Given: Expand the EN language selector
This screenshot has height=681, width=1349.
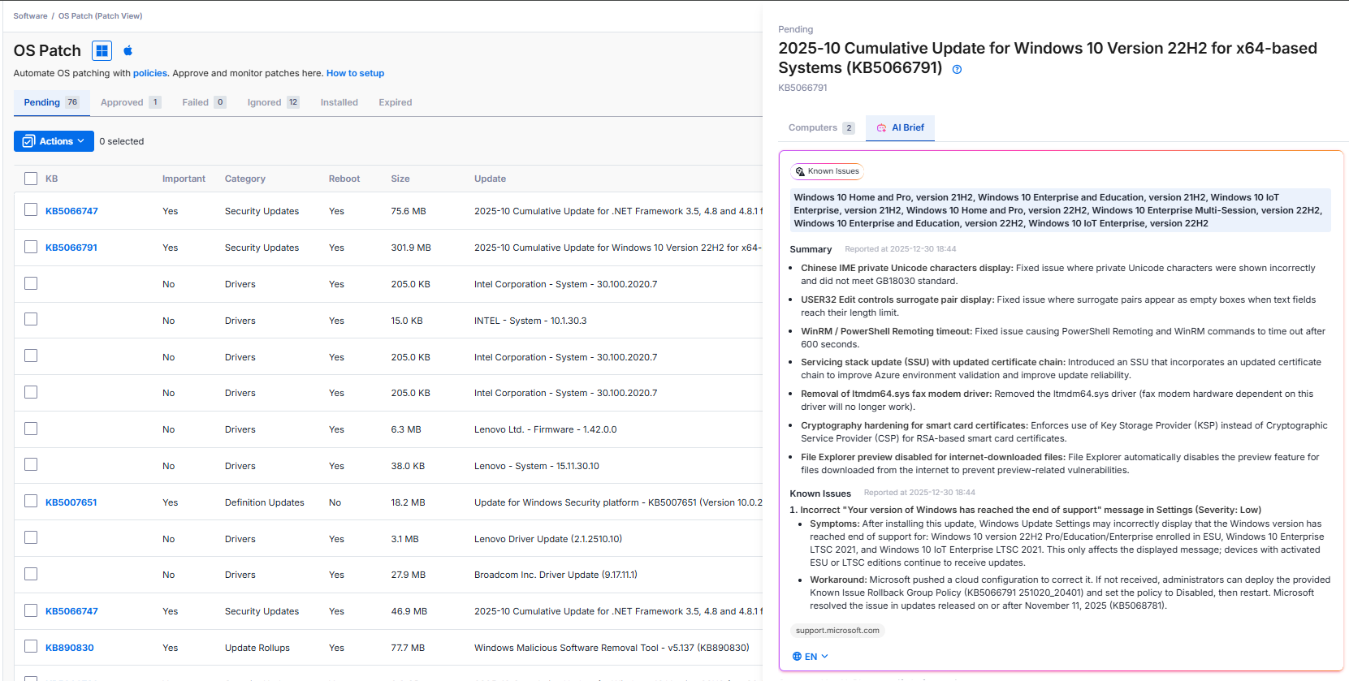Looking at the screenshot, I should click(x=811, y=657).
